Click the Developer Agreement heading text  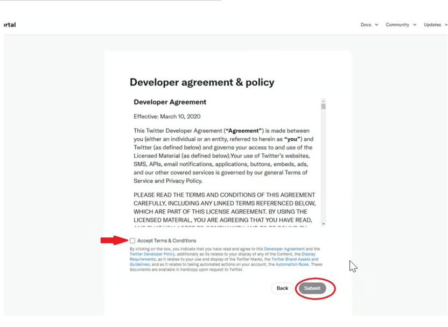click(170, 102)
